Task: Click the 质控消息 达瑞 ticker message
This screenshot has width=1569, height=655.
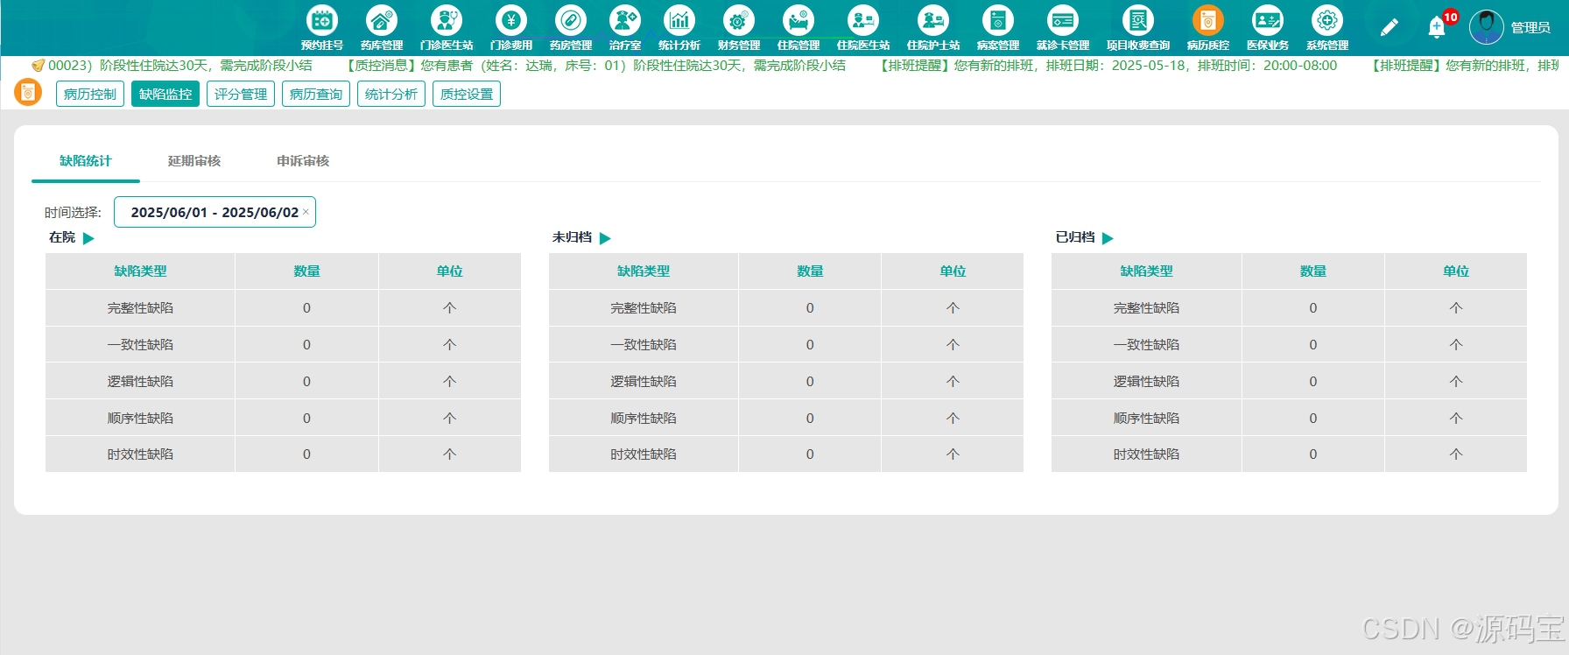Action: click(x=595, y=66)
